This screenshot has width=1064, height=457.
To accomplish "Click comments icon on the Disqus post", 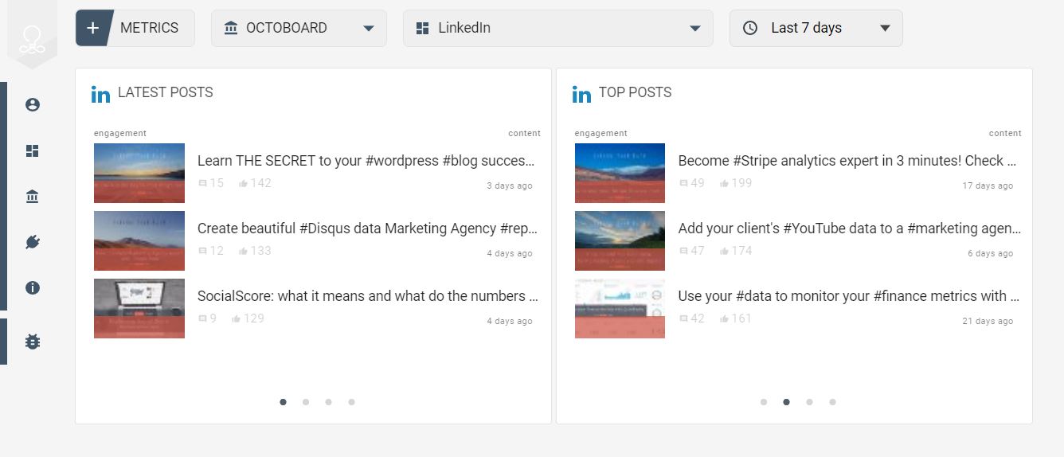I will click(202, 251).
